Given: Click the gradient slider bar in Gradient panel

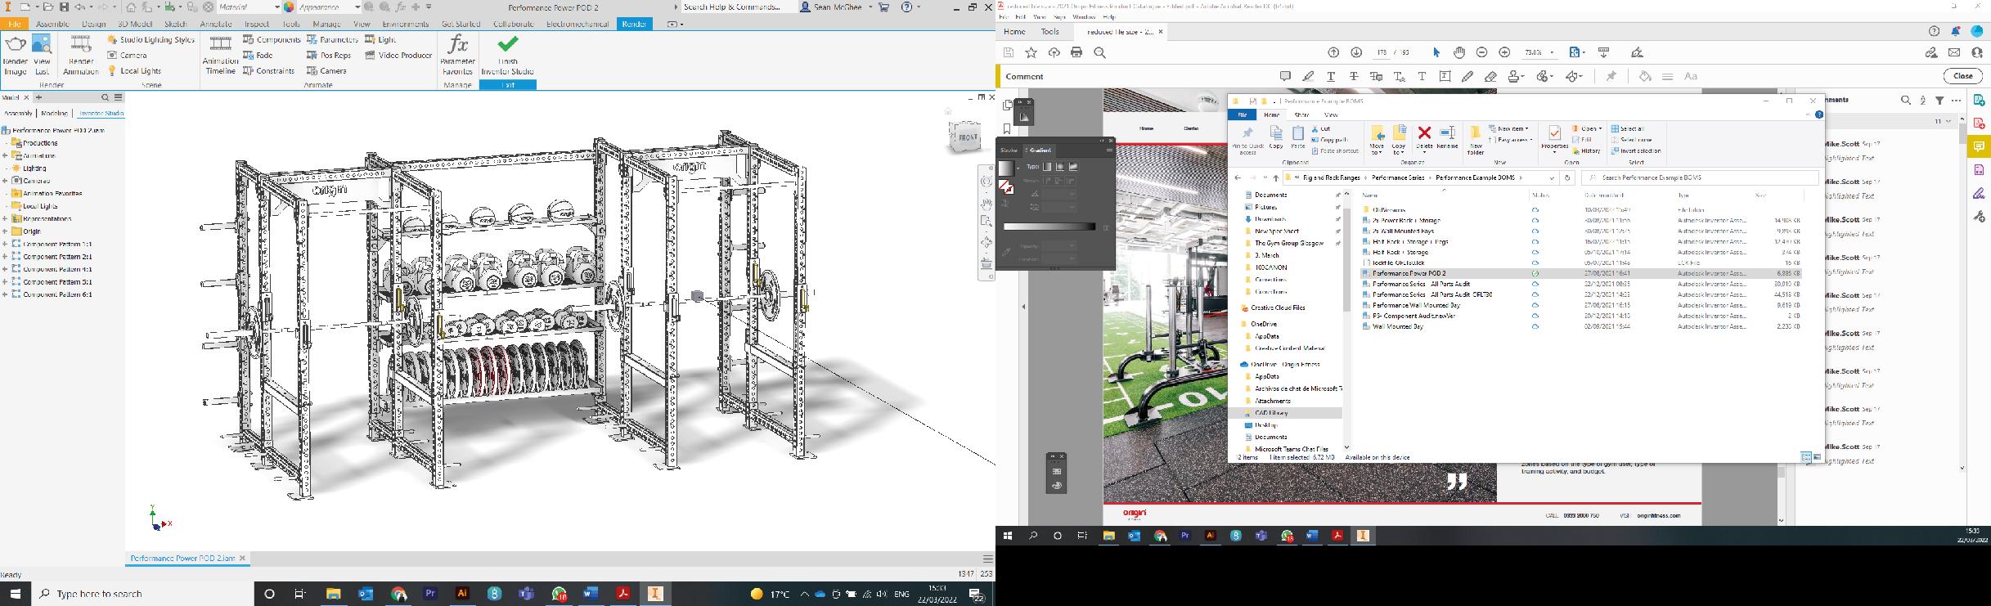Looking at the screenshot, I should [x=1049, y=227].
